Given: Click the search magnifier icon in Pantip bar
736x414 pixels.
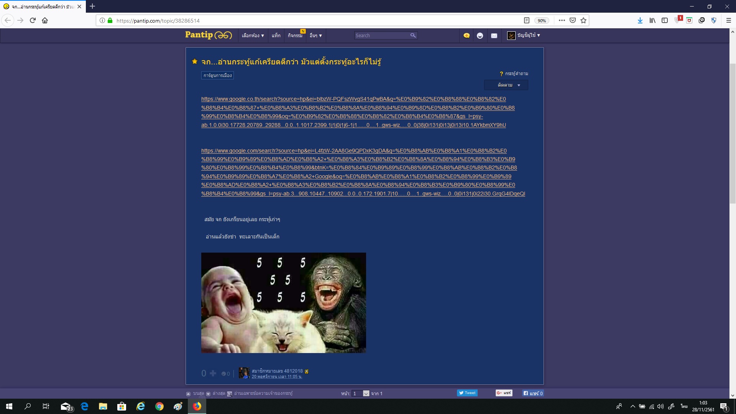Looking at the screenshot, I should [413, 35].
